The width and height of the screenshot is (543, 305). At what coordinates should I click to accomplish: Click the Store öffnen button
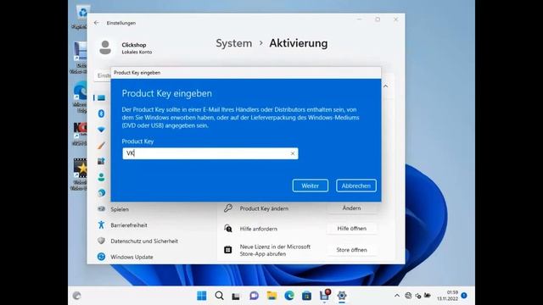click(351, 250)
